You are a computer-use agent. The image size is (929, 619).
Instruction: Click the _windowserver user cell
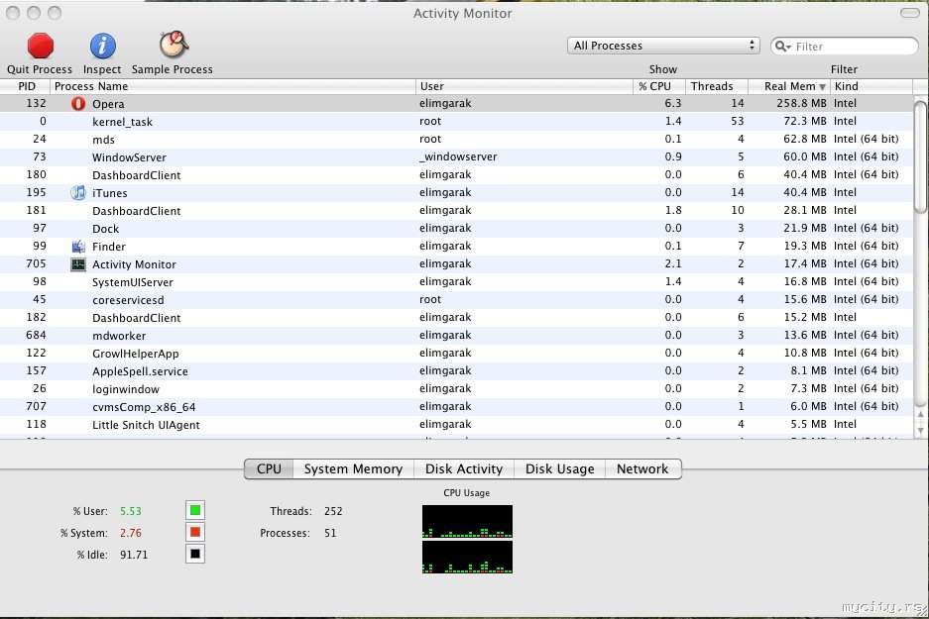point(458,156)
